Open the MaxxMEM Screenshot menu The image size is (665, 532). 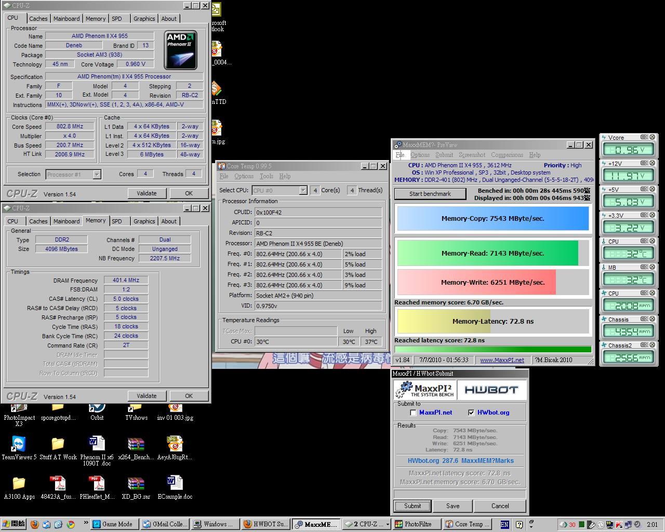[472, 155]
